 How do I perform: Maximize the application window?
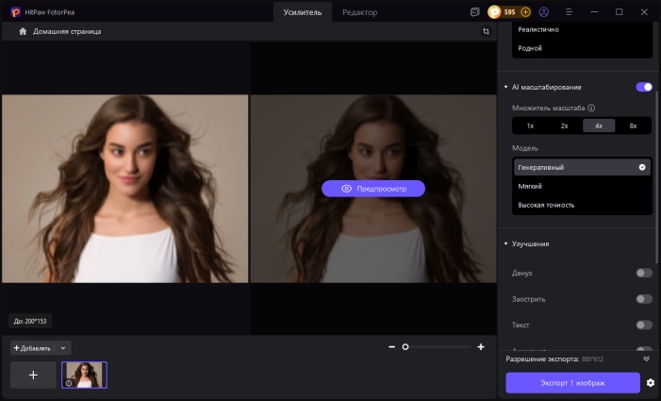619,12
